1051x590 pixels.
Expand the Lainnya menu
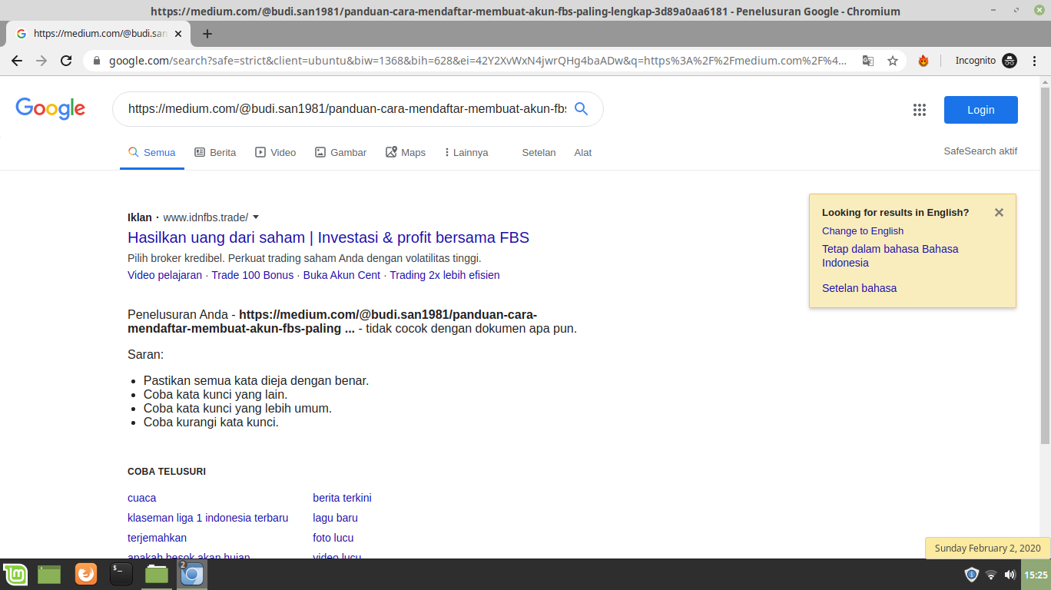[466, 152]
